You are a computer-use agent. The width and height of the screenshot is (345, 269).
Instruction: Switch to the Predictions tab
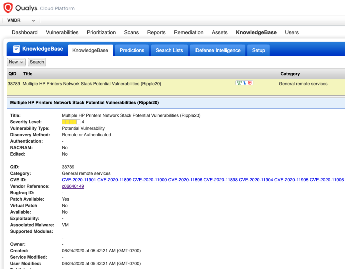[132, 50]
